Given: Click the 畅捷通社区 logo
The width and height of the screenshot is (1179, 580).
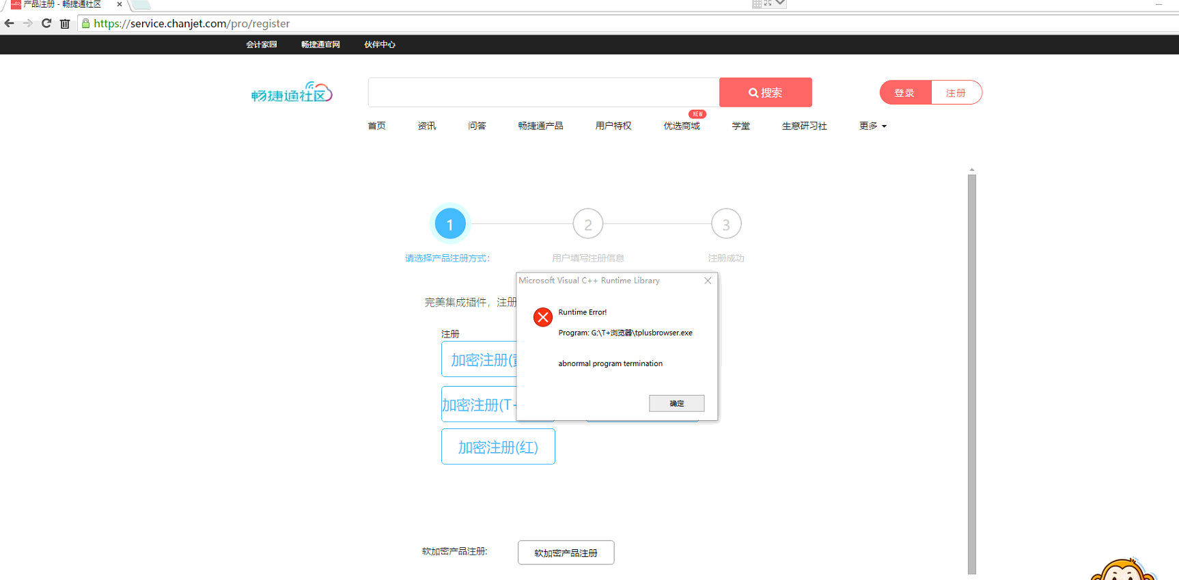Looking at the screenshot, I should [x=292, y=92].
